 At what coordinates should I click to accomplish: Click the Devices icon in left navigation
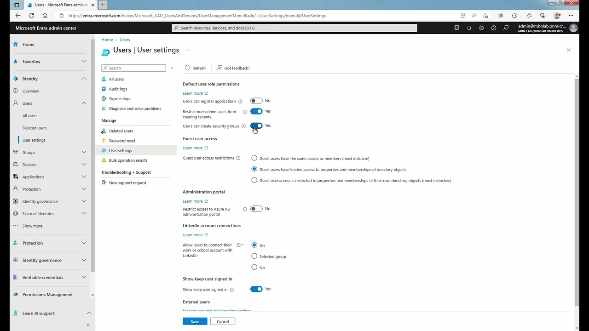click(16, 165)
